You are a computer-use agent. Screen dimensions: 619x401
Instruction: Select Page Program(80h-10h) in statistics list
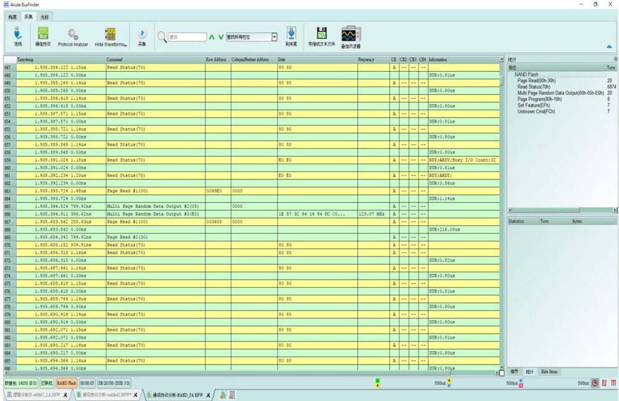(539, 100)
